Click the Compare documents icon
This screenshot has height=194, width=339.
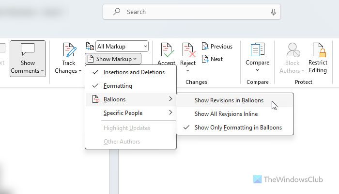pyautogui.click(x=257, y=50)
